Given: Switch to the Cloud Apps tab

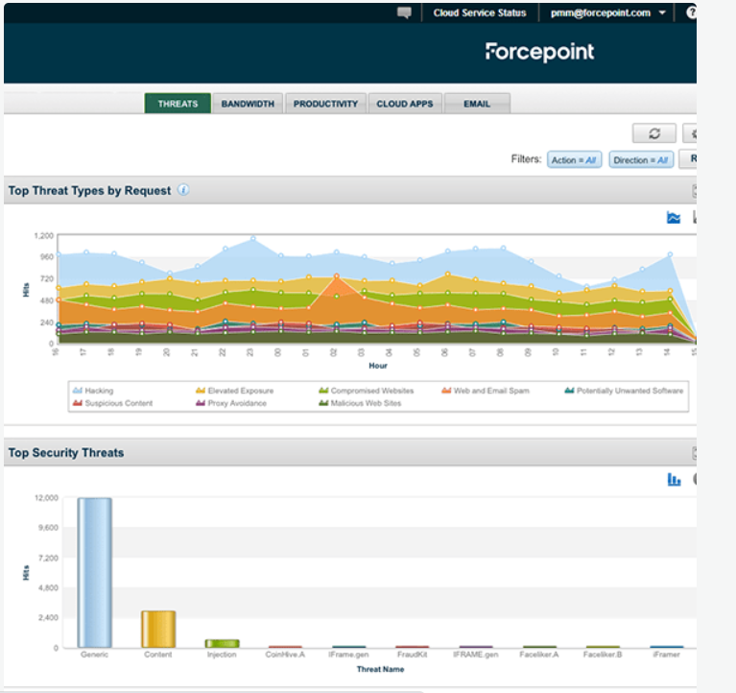Looking at the screenshot, I should (405, 104).
